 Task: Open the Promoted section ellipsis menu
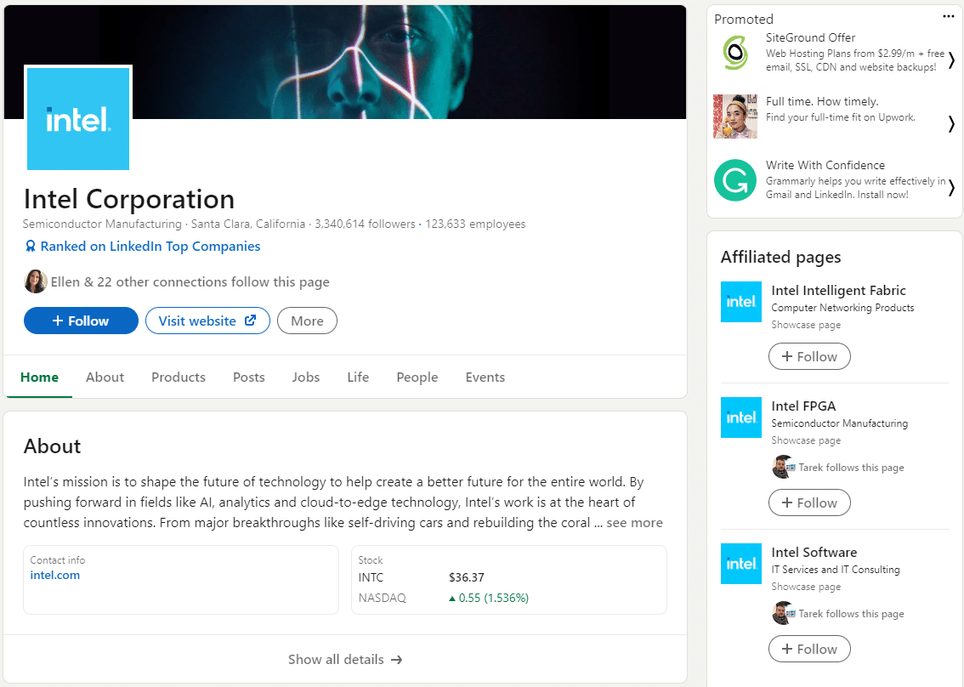pyautogui.click(x=950, y=16)
